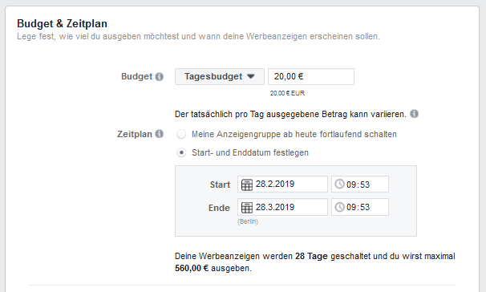Click the Ende time field 09:53
The width and height of the screenshot is (486, 292).
click(360, 207)
